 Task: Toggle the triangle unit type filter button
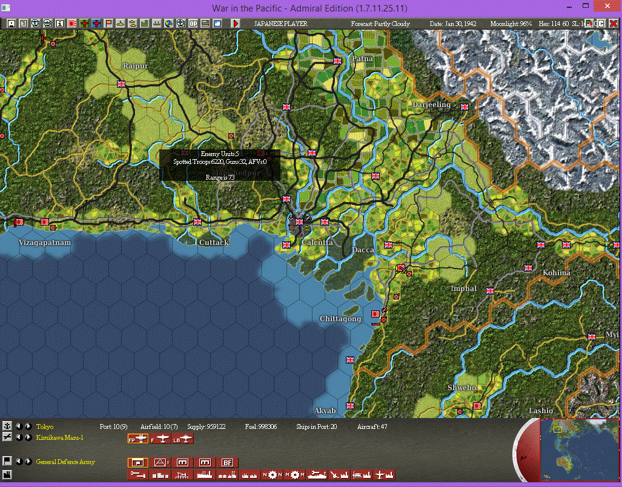click(160, 462)
